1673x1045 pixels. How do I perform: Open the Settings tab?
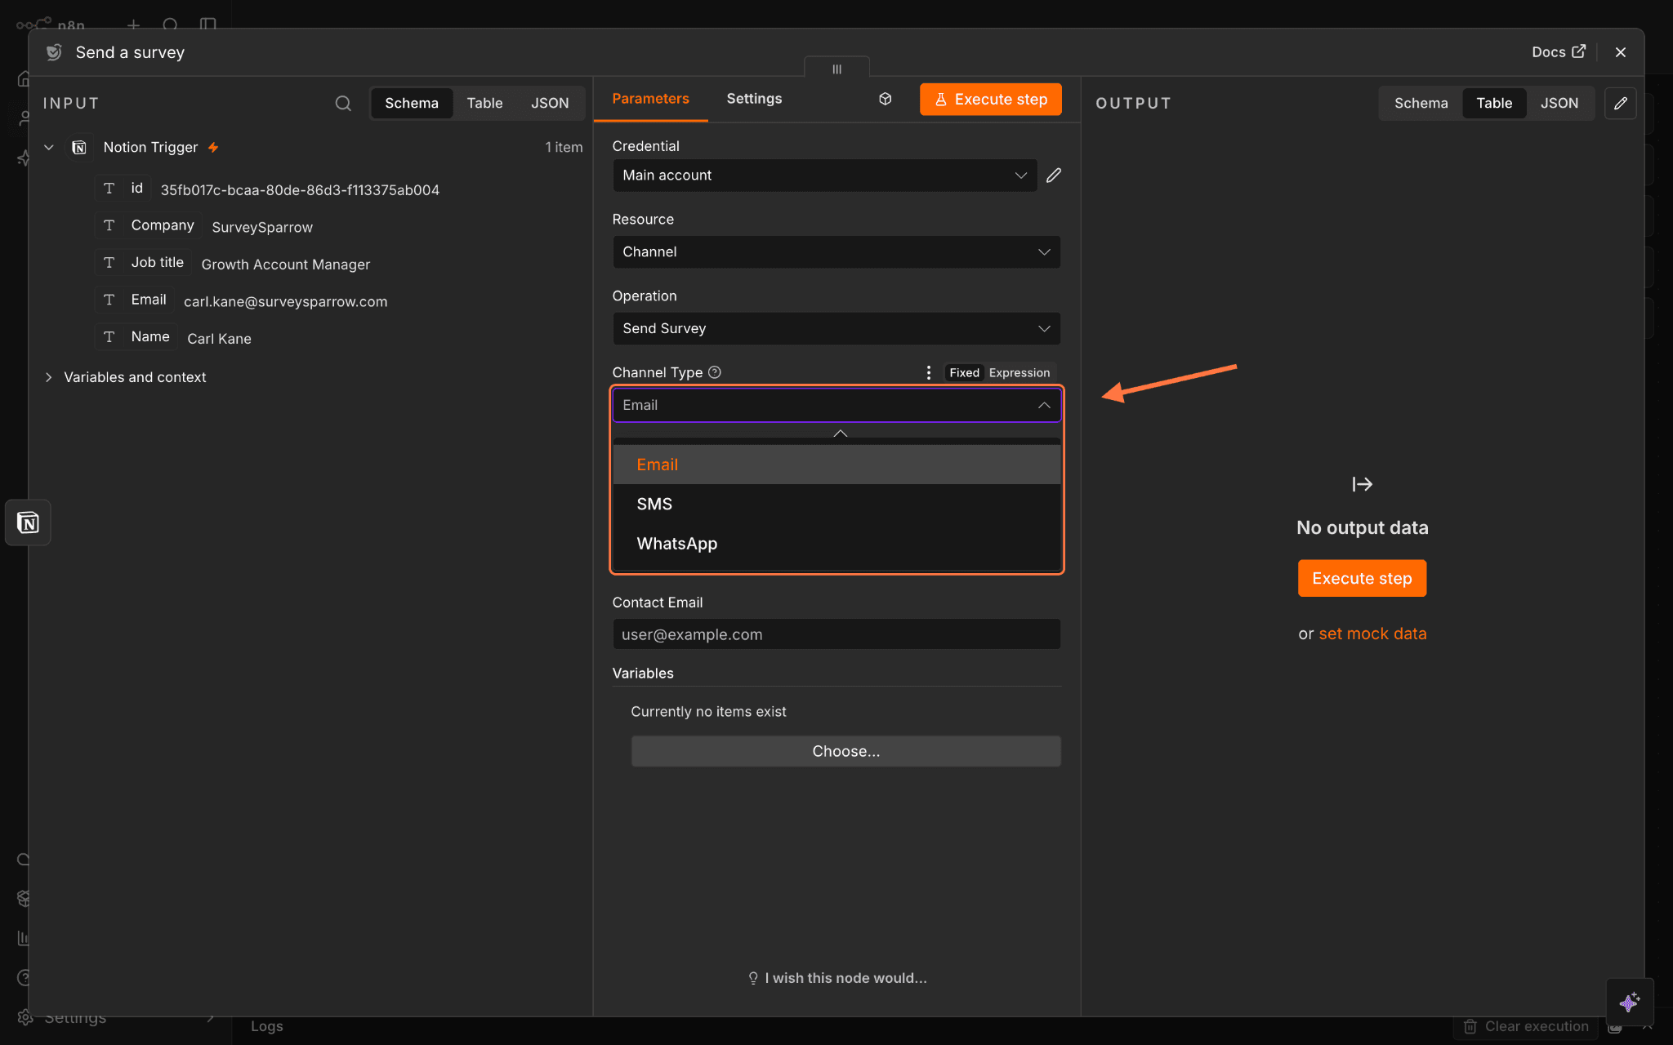pyautogui.click(x=754, y=99)
